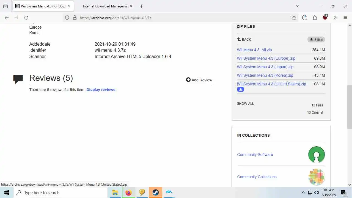Viewport: 352px width, 198px height.
Task: Open a new tab with plus button
Action: tap(141, 6)
